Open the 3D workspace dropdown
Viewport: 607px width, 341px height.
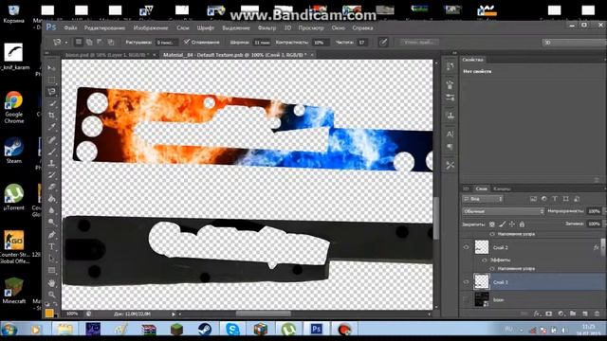point(574,42)
